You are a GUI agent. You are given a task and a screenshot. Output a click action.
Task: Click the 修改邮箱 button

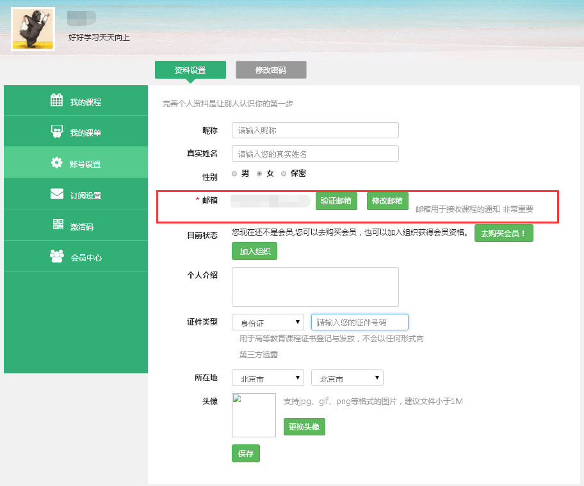tap(386, 200)
